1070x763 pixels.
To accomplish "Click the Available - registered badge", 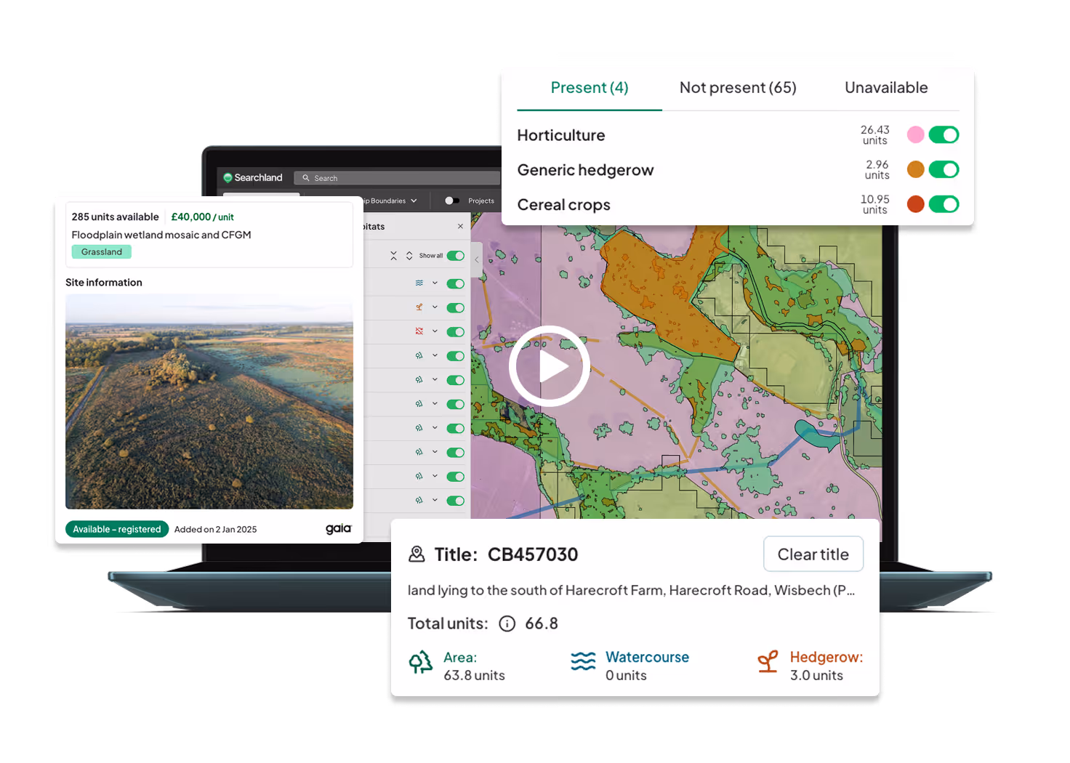I will [117, 529].
